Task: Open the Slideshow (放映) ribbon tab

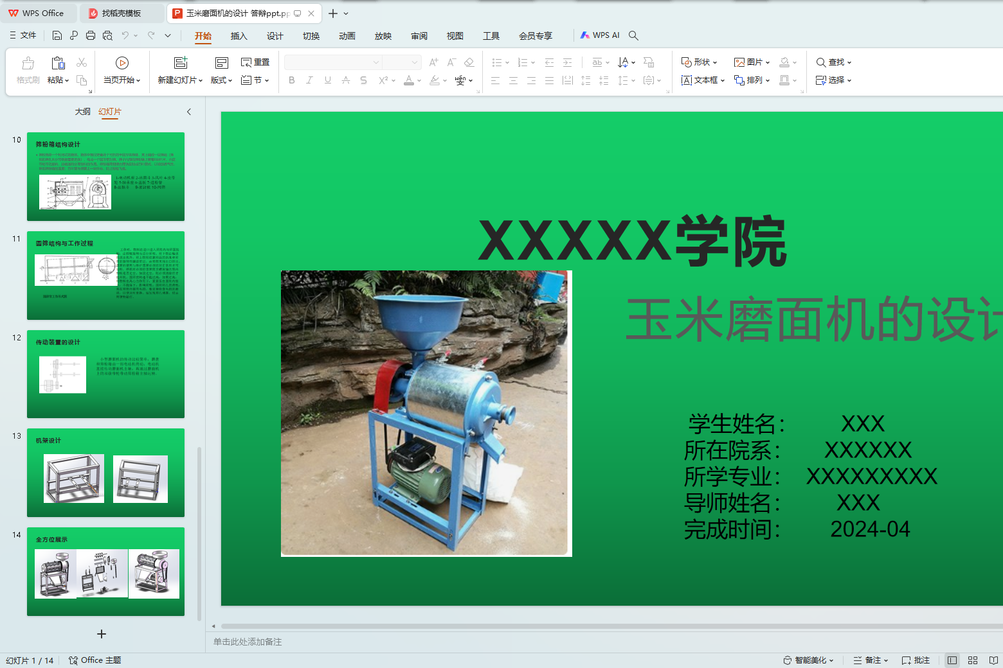Action: point(383,36)
